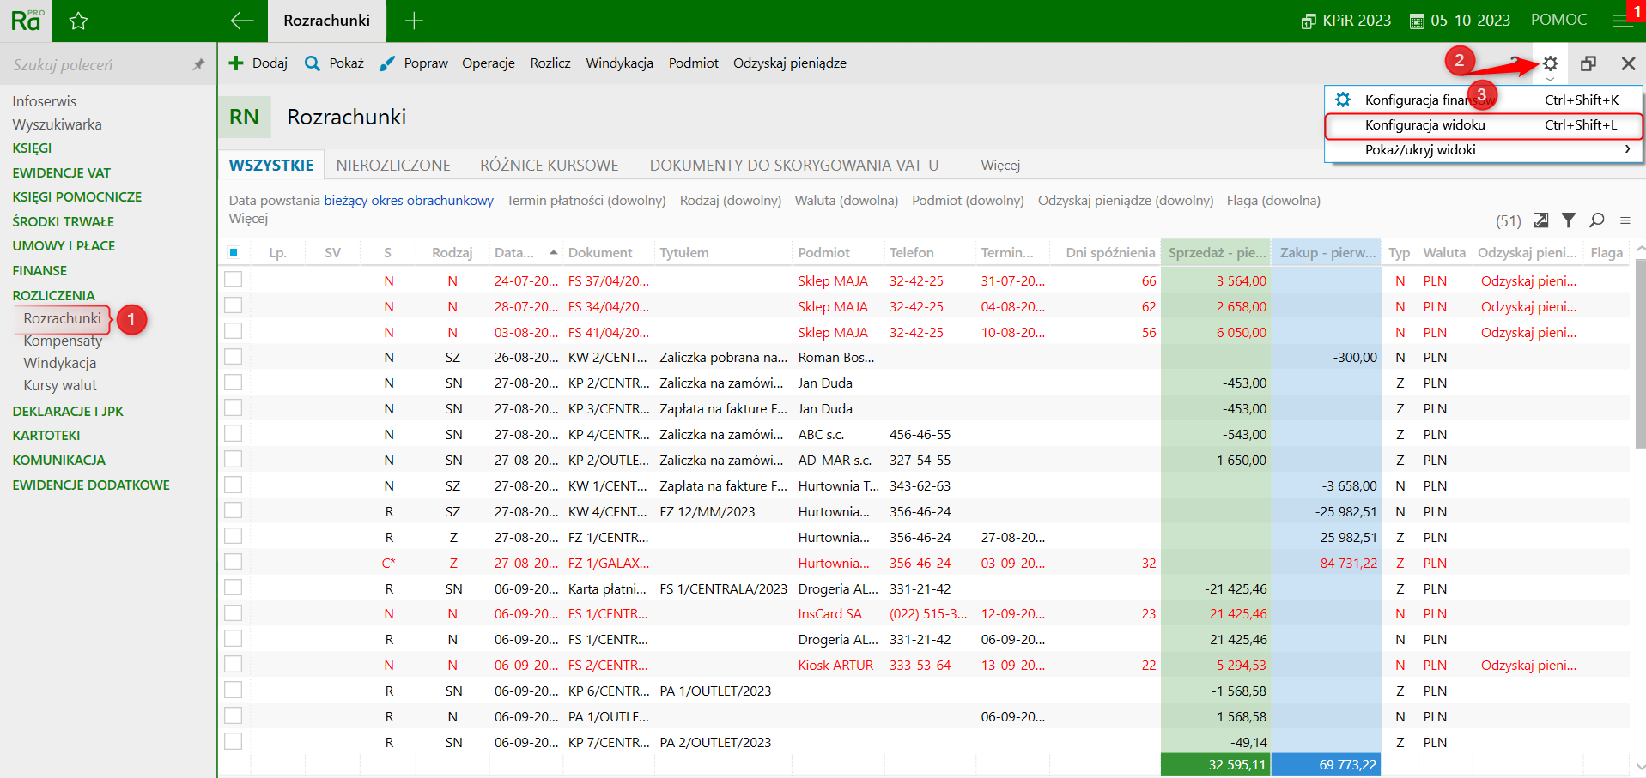Expand the Waluta (dowolna) filter

click(846, 201)
